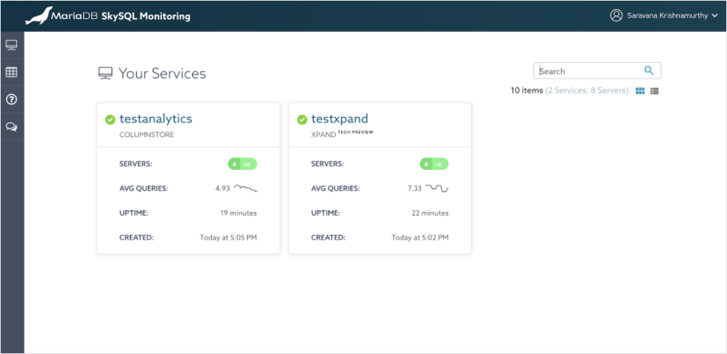This screenshot has width=727, height=354.
Task: Click the search magnifier icon
Action: (649, 71)
